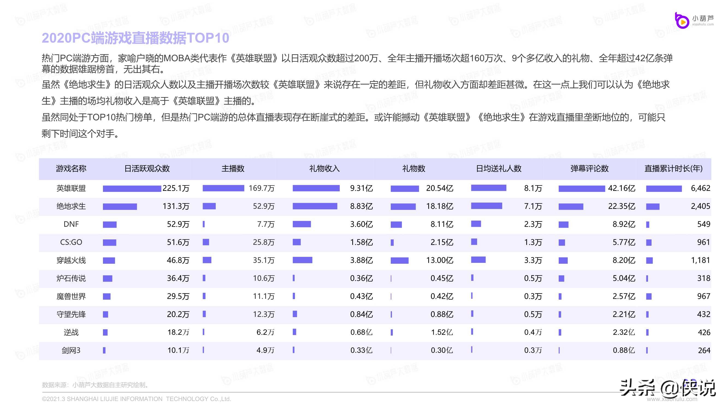Click the 8.1万 daily gifters value
Image resolution: width=728 pixels, height=409 pixels.
click(533, 188)
